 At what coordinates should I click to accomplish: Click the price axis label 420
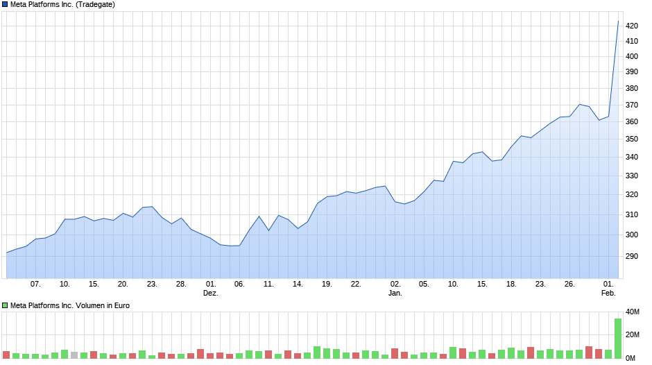tap(632, 26)
